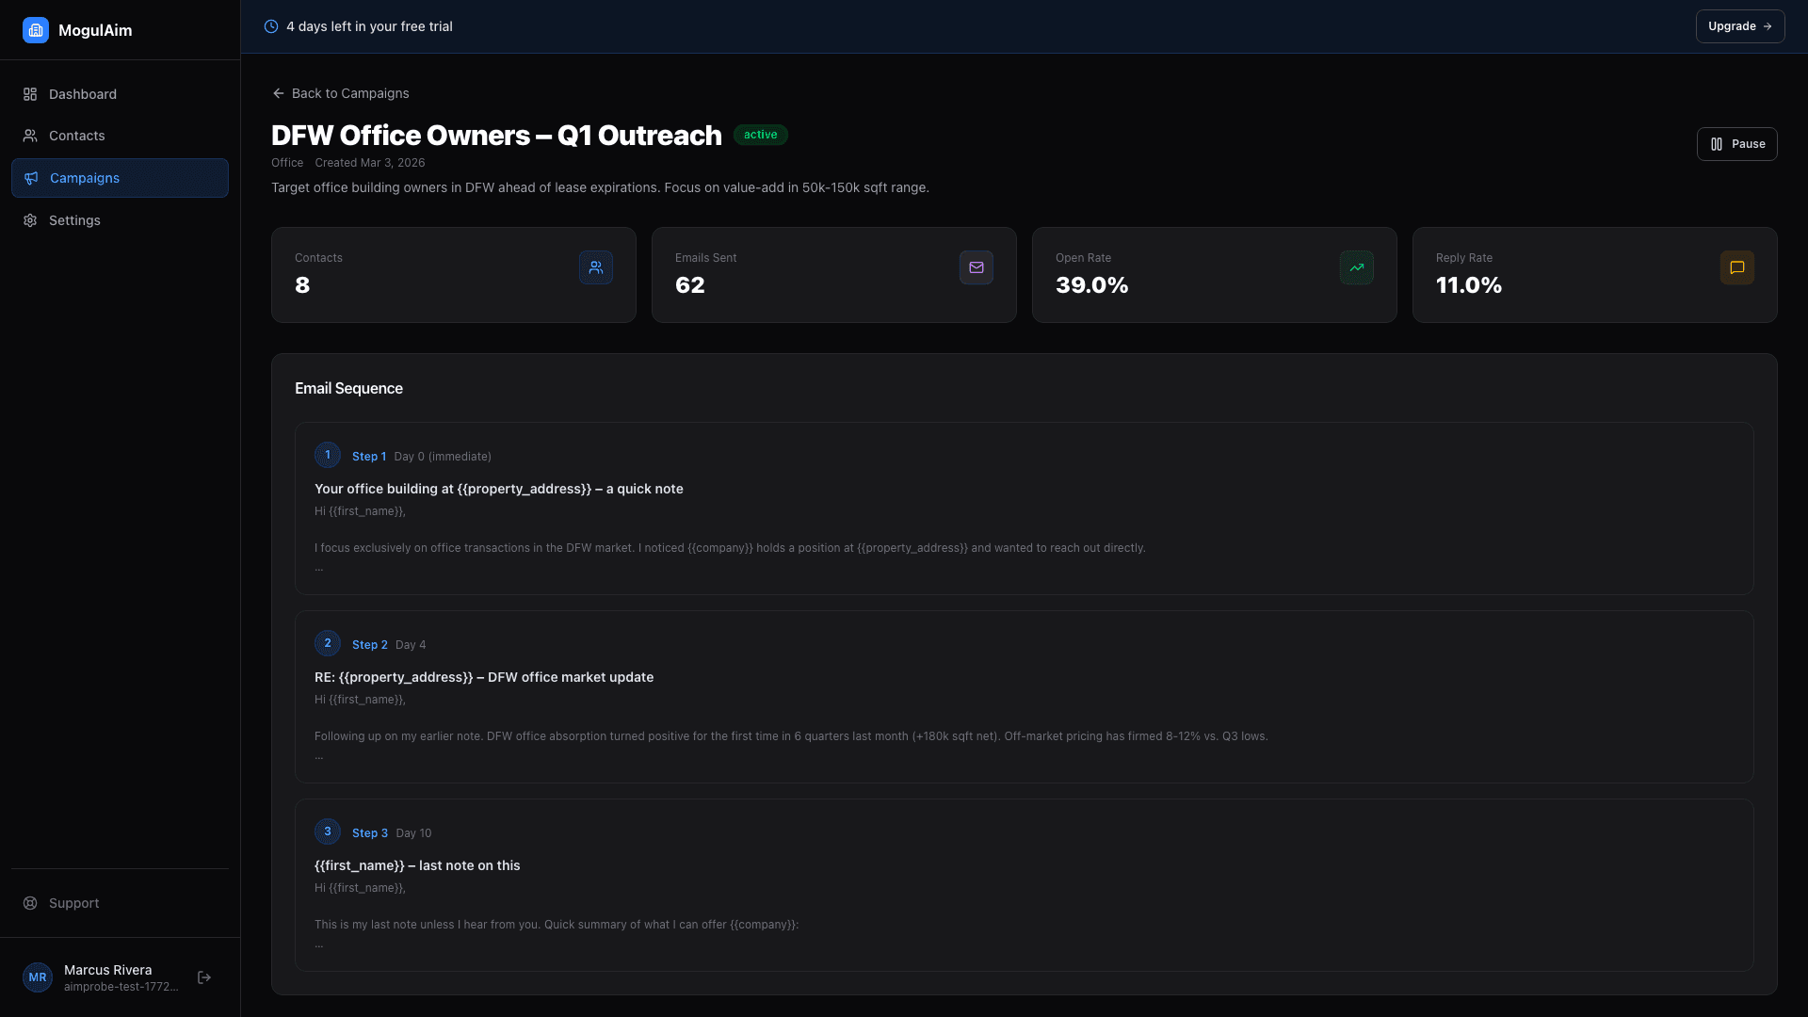
Task: Click the envelope icon on Emails Sent card
Action: click(976, 267)
